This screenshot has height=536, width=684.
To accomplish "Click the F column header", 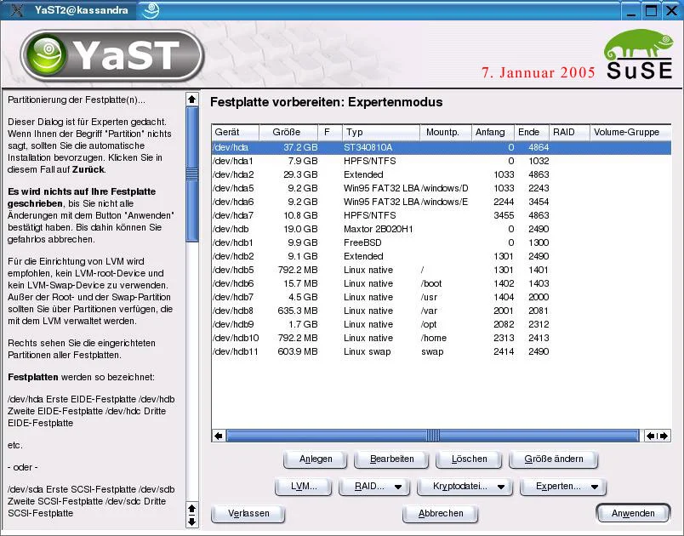I will tap(330, 132).
